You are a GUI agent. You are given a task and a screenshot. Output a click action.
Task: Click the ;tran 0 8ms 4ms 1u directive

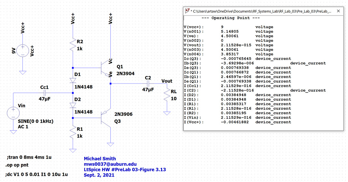click(29, 157)
